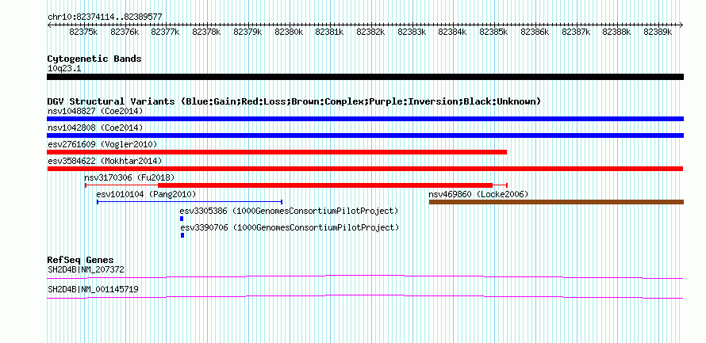Click blue gain bar under nsv1042808

[x=365, y=135]
